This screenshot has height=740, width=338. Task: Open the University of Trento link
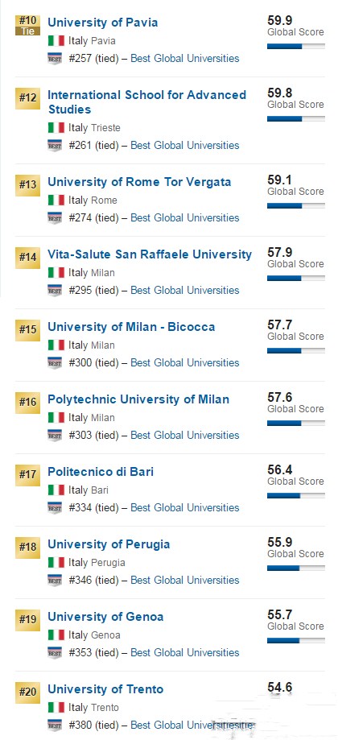(105, 689)
